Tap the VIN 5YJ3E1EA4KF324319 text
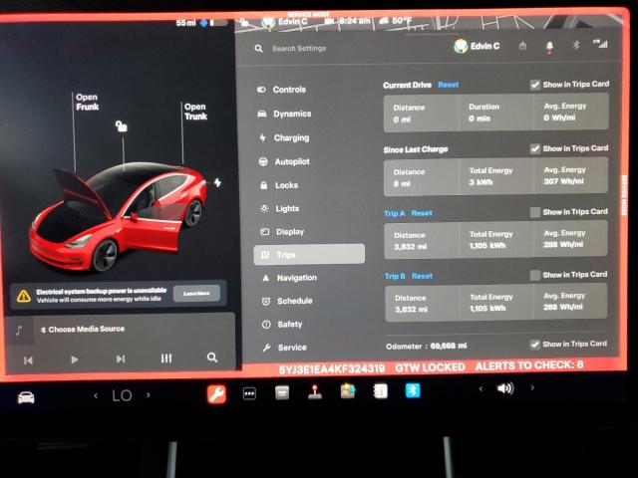The width and height of the screenshot is (638, 478). point(332,369)
